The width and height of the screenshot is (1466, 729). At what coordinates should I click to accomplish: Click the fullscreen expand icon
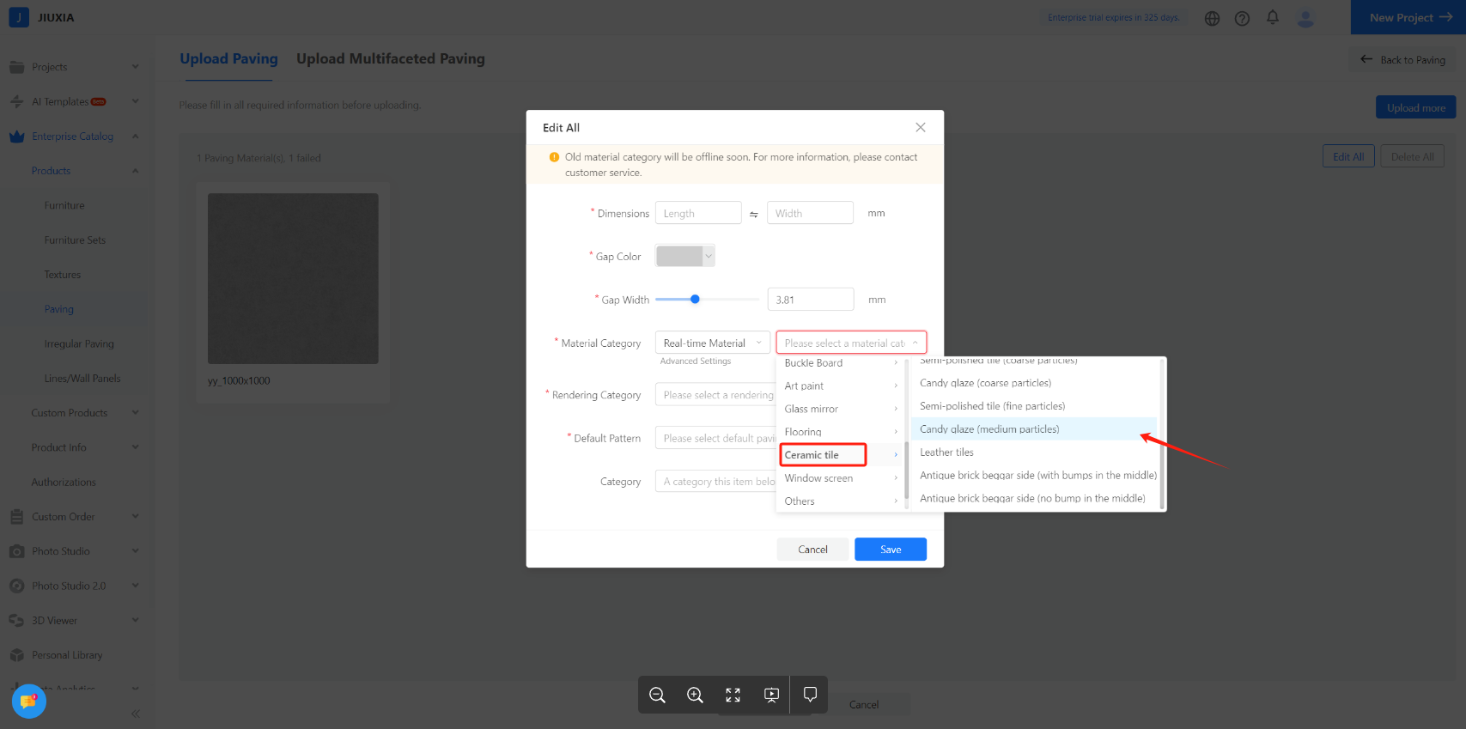coord(733,695)
